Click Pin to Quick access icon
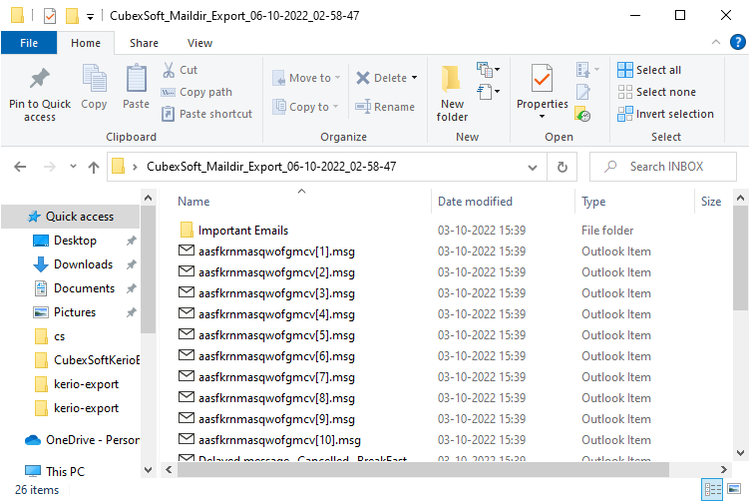Viewport: 750px width, 502px height. click(x=39, y=79)
